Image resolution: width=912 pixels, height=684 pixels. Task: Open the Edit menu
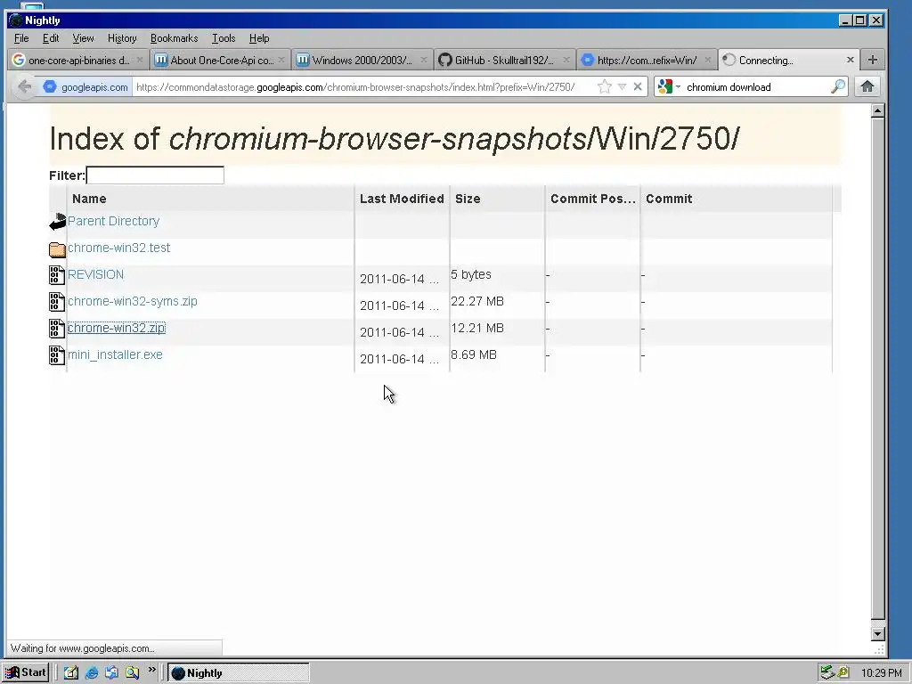(51, 38)
